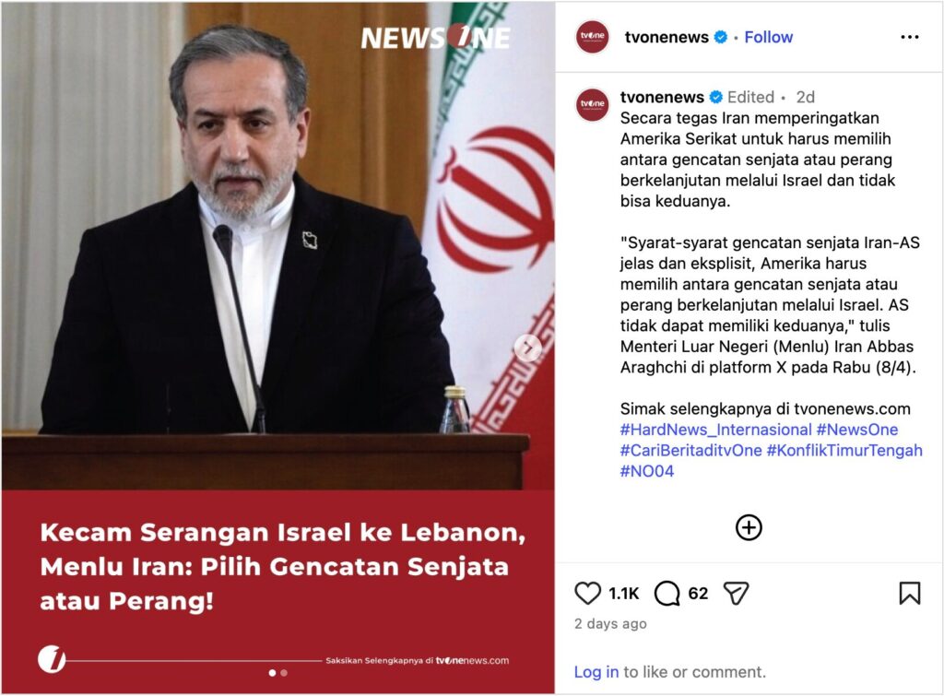The image size is (944, 696).
Task: Select second carousel dot indicator
Action: coord(284,673)
